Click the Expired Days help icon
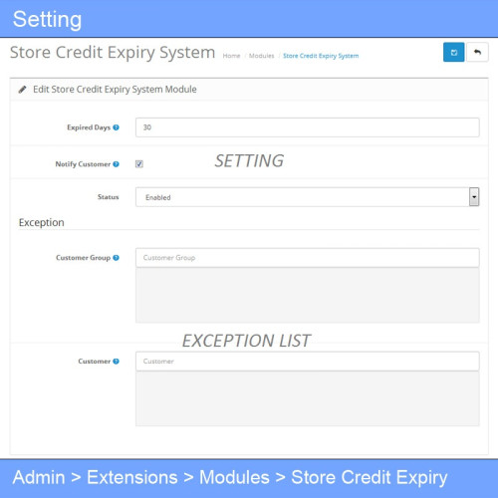This screenshot has width=498, height=498. (x=116, y=127)
